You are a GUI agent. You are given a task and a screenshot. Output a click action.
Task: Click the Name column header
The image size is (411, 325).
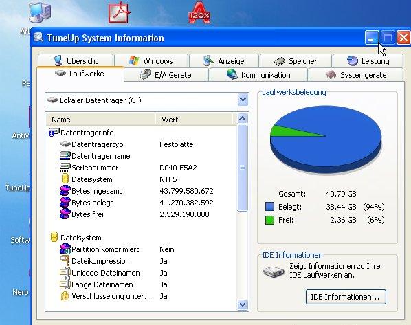100,120
